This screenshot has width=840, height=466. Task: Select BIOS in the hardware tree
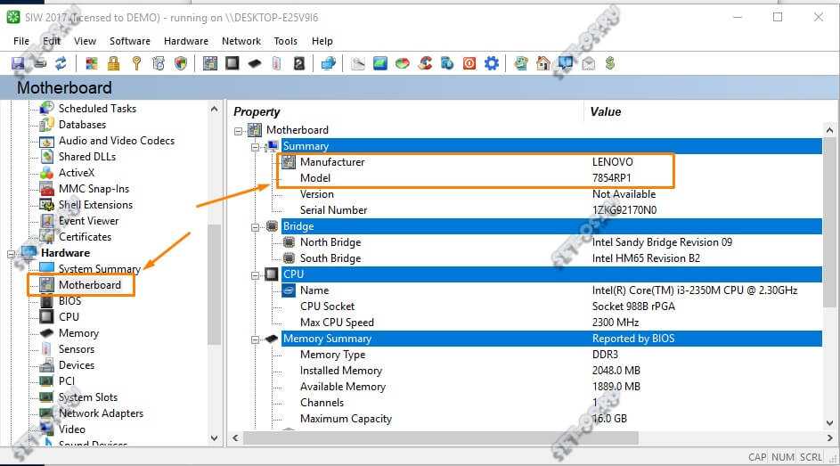point(69,301)
